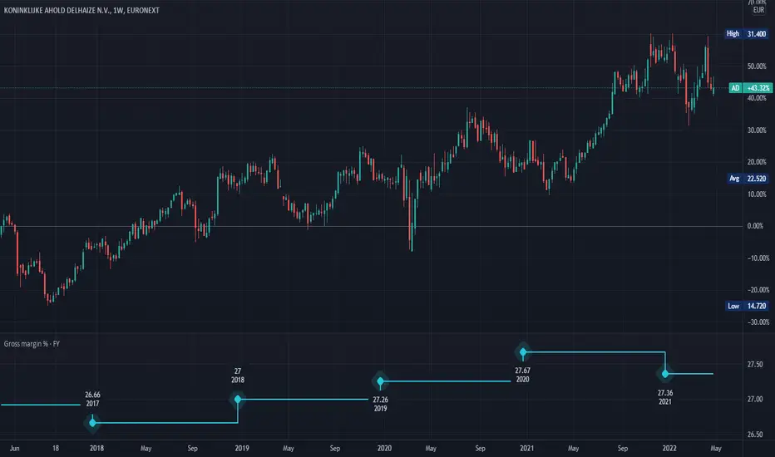The width and height of the screenshot is (775, 457).
Task: Click the 27.00 margin axis label
Action: (x=755, y=399)
